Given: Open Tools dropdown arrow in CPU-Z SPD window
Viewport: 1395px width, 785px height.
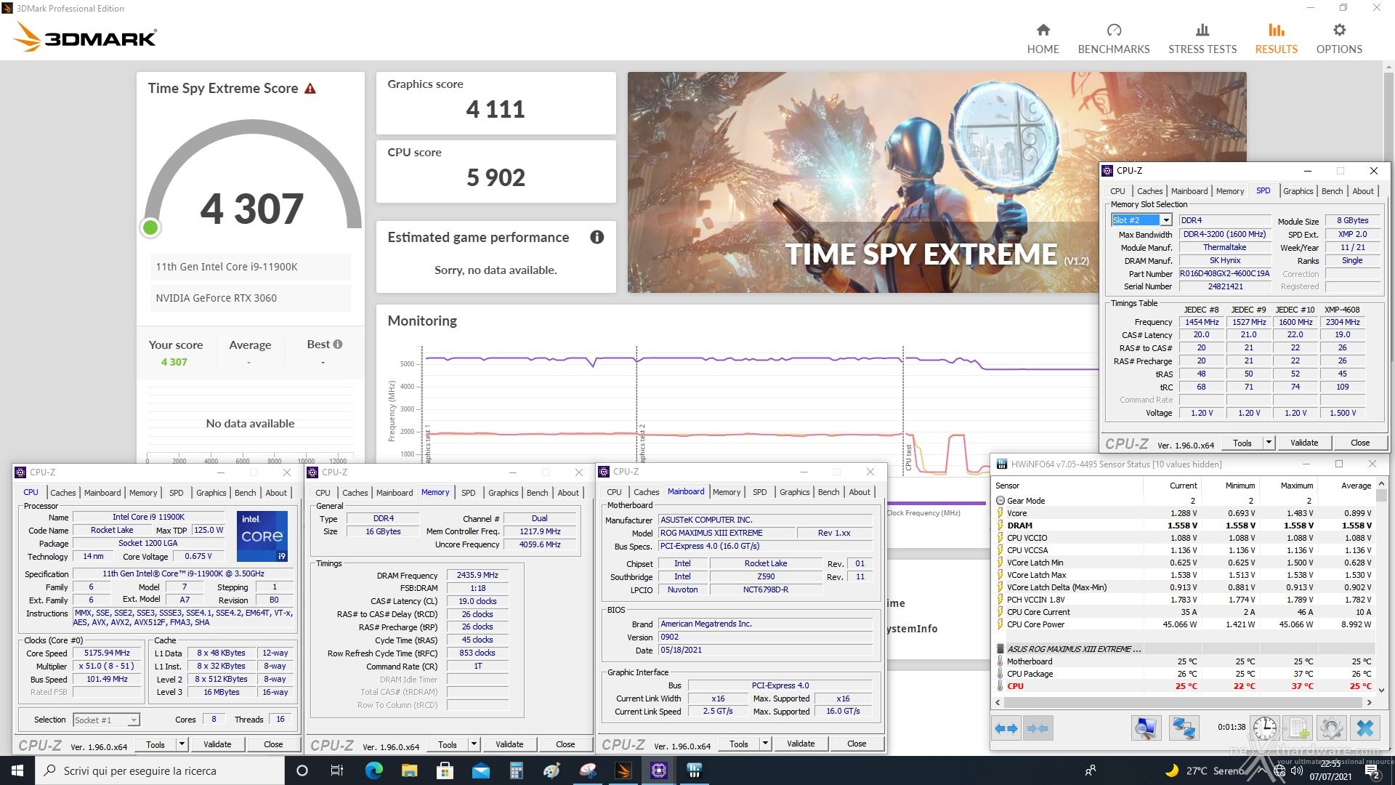Looking at the screenshot, I should [1269, 443].
